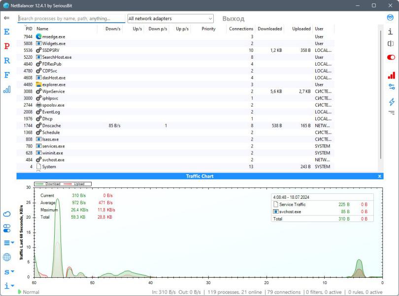Select the lsass.exe row
The width and height of the screenshot is (399, 296).
175,140
